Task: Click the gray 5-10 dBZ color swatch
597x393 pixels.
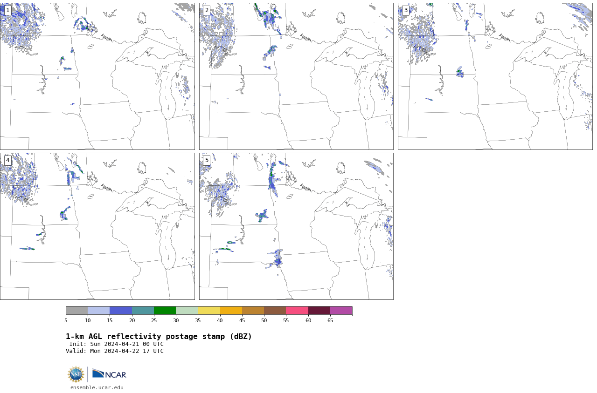Action: coord(76,311)
